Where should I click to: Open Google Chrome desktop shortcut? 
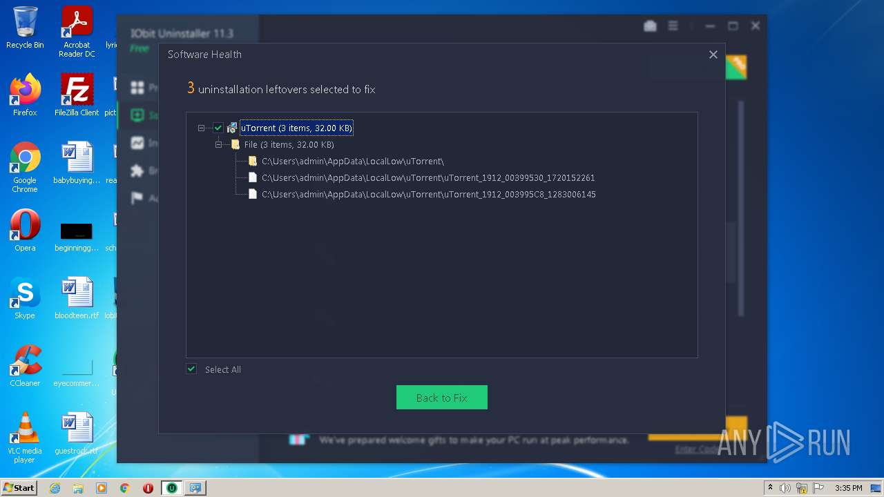point(25,167)
